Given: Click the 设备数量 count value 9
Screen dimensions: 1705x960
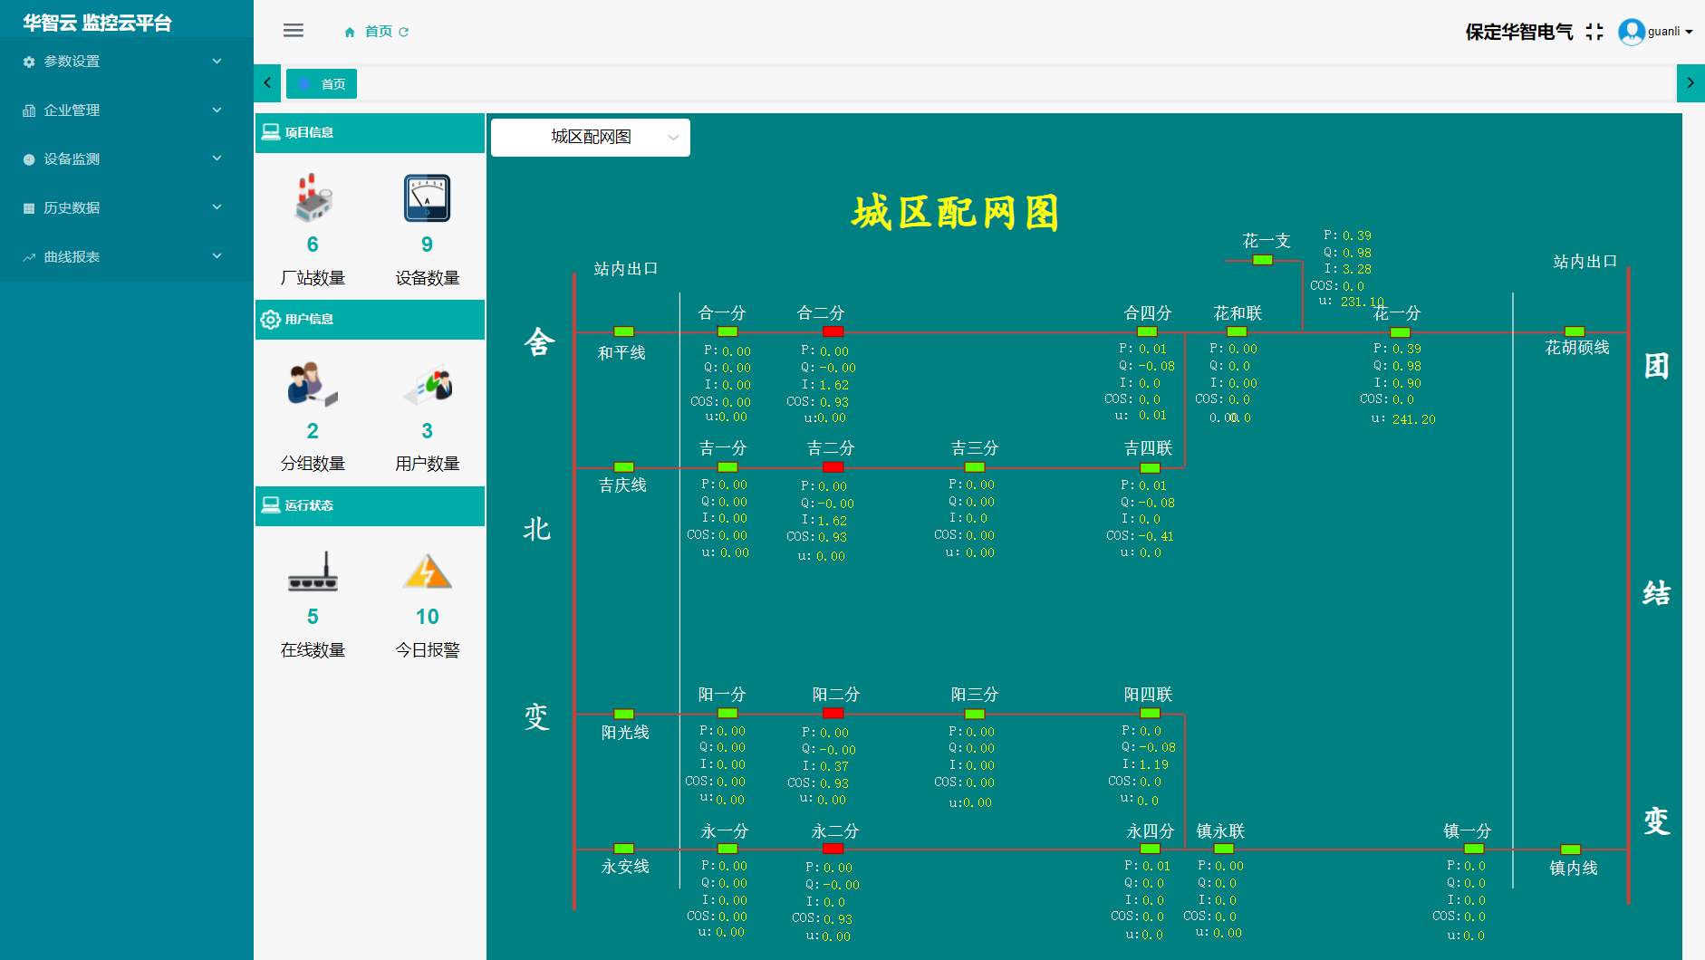Looking at the screenshot, I should pyautogui.click(x=428, y=245).
